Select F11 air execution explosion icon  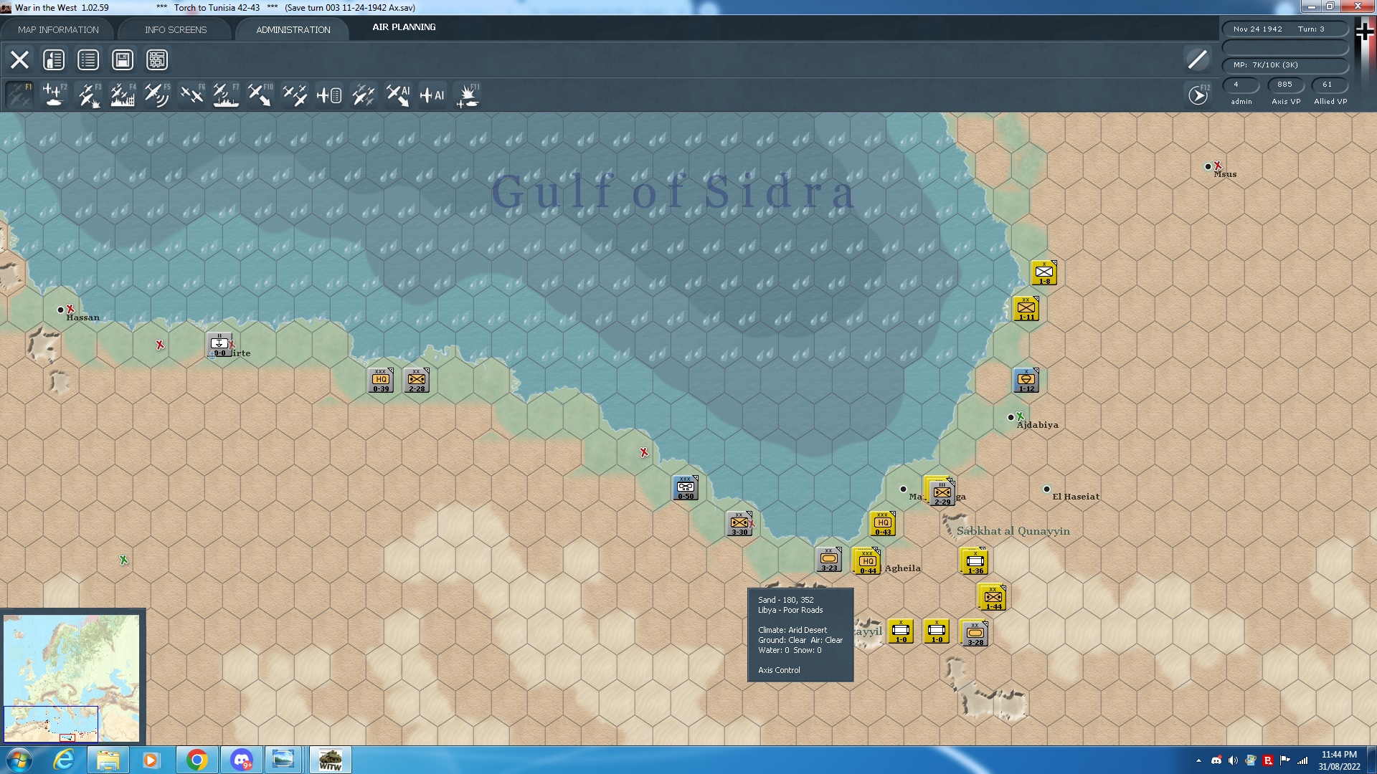468,95
